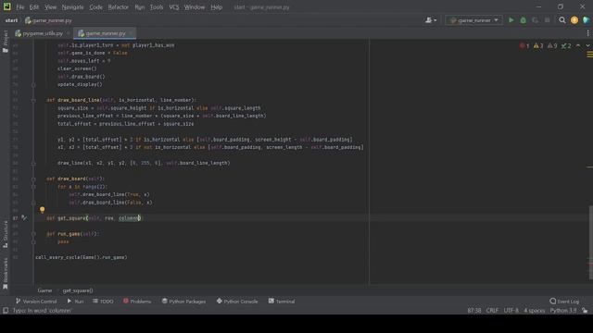Click the start project breadcrumb
The width and height of the screenshot is (593, 333).
tap(11, 20)
